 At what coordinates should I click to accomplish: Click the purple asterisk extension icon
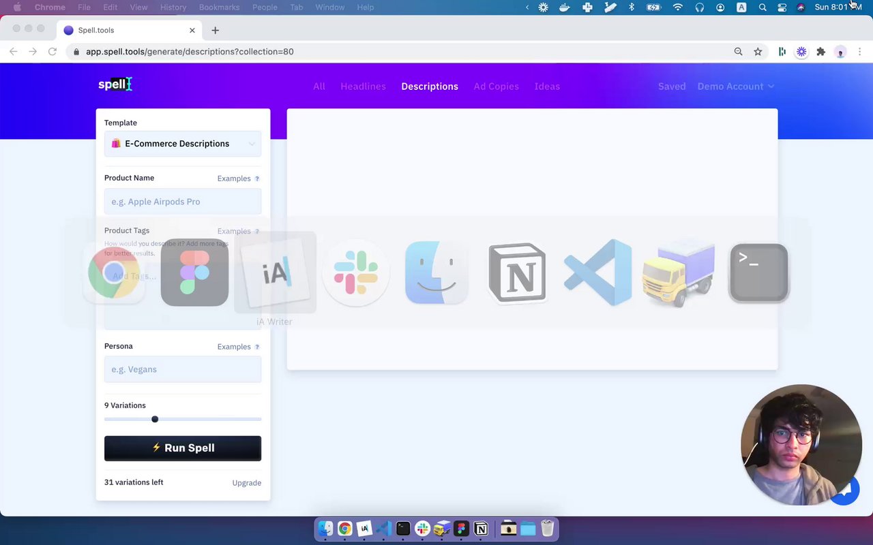pyautogui.click(x=801, y=52)
